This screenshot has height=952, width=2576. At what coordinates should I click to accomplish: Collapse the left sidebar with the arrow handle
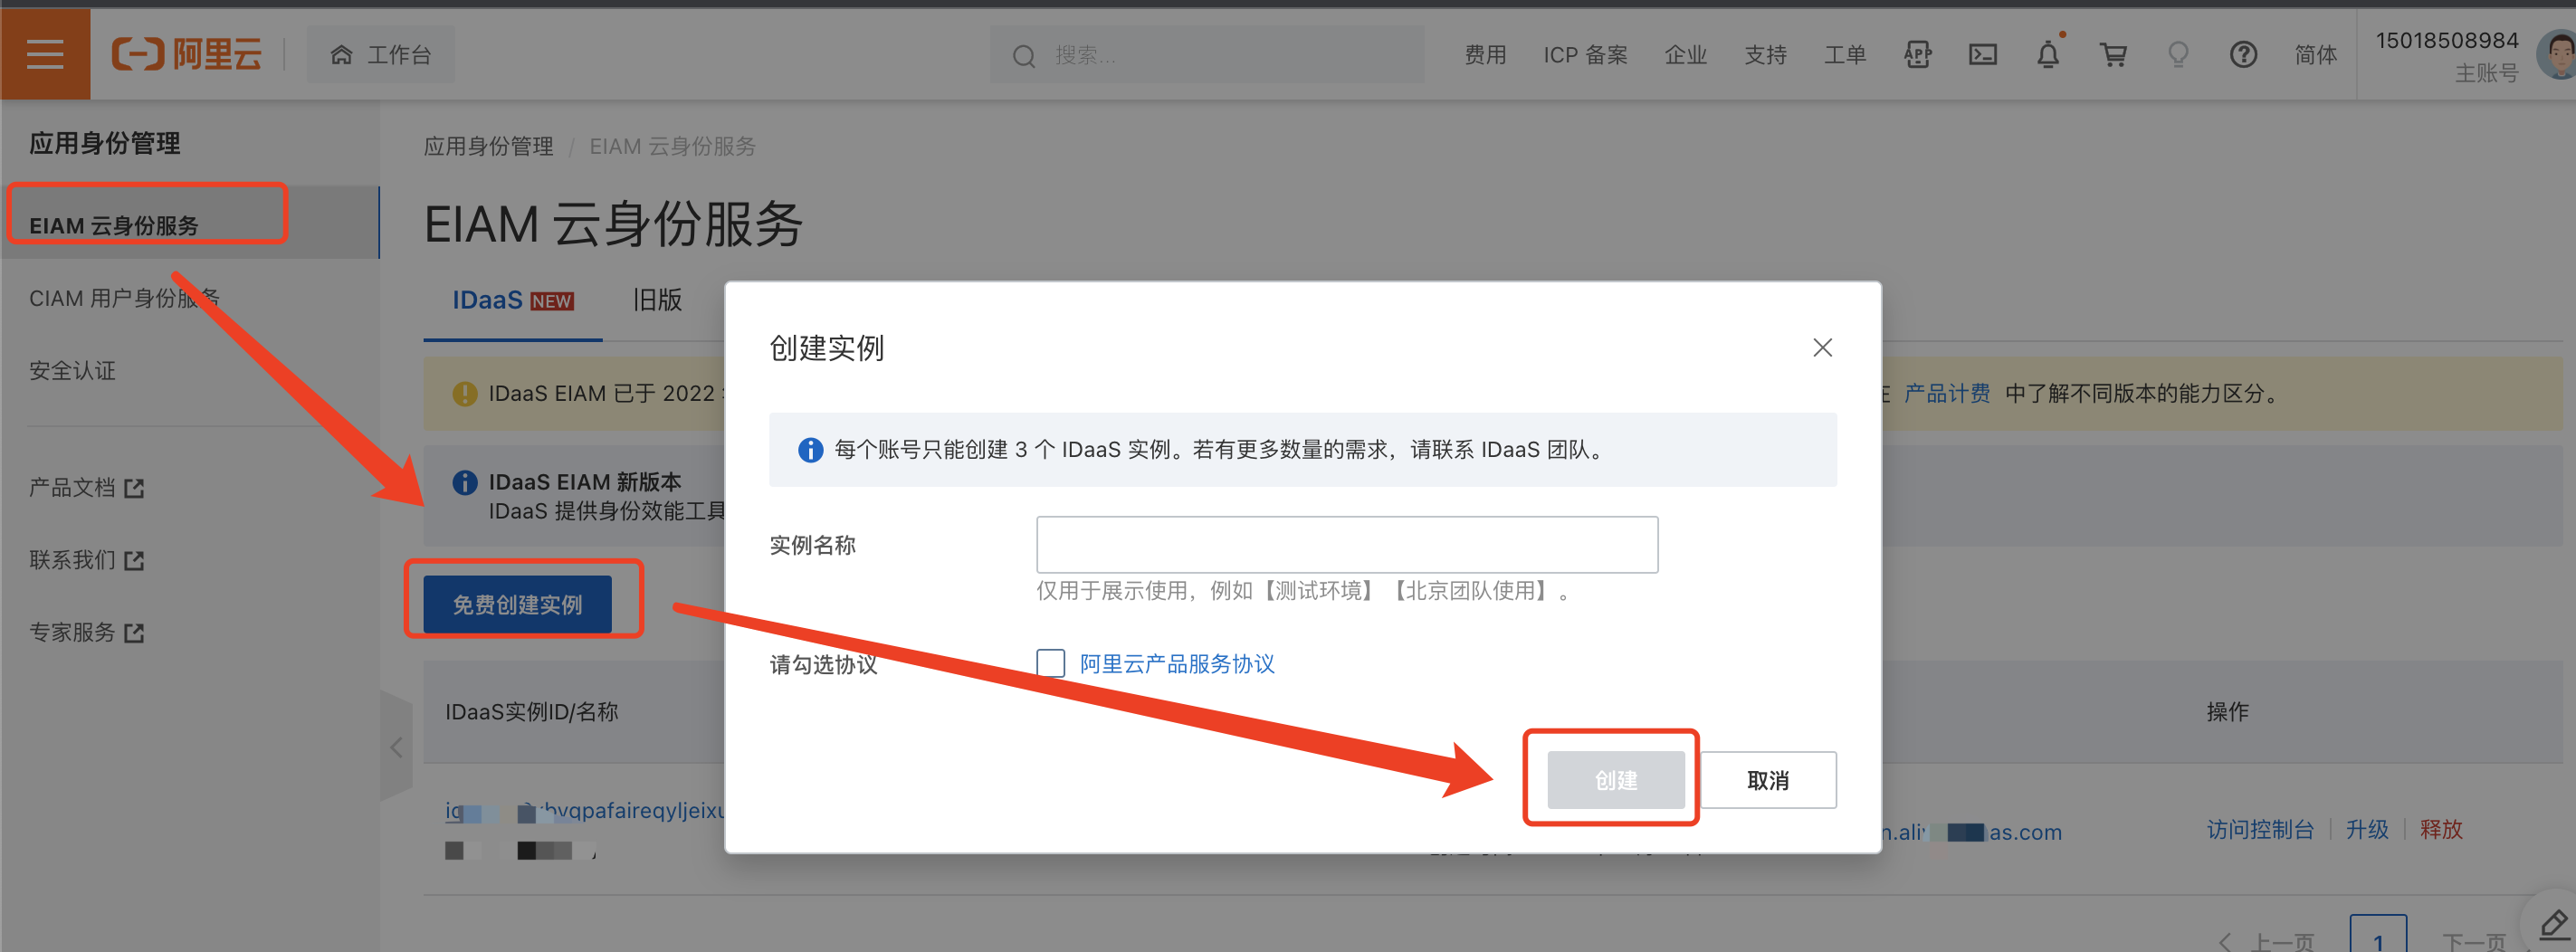[x=396, y=747]
